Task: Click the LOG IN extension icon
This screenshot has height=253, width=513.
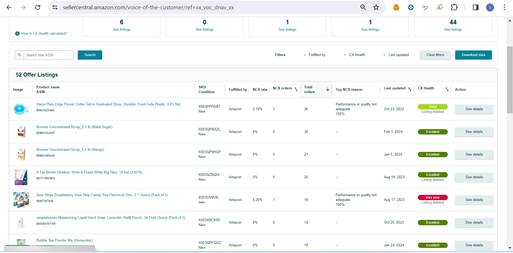Action: pyautogui.click(x=425, y=7)
